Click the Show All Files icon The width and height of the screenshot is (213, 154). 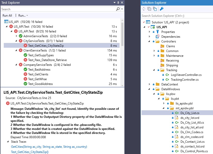(155, 9)
